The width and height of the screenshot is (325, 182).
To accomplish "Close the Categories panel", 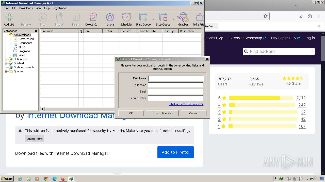I will [x=36, y=31].
